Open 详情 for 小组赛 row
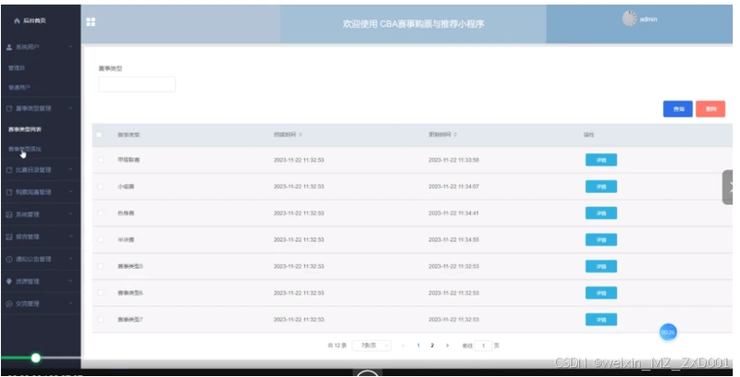Viewport: 740px width, 377px height. [601, 187]
